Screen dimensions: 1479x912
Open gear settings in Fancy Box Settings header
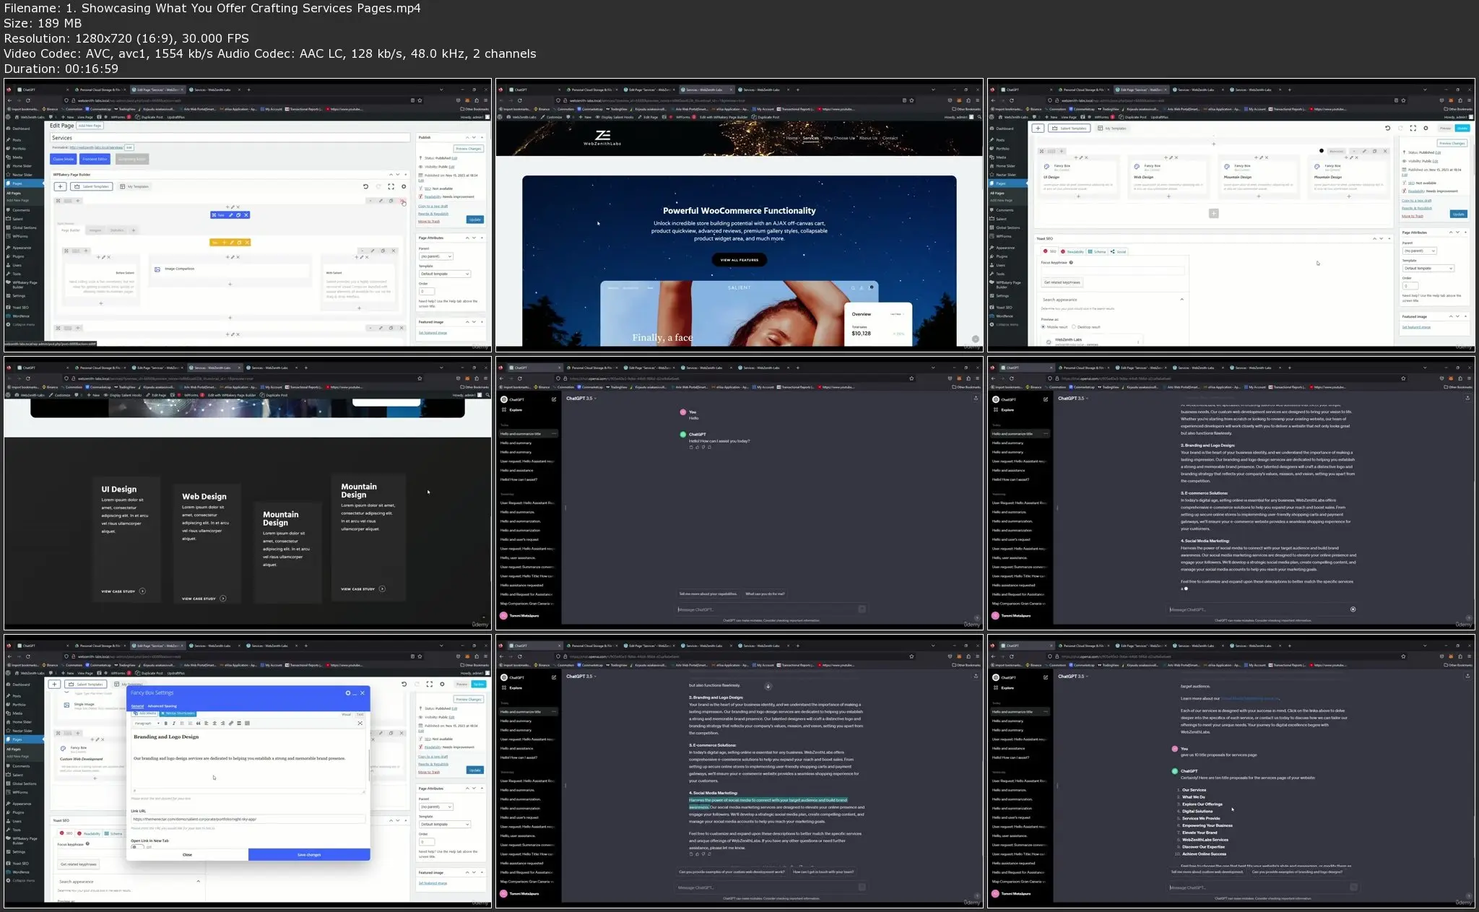[x=348, y=692]
